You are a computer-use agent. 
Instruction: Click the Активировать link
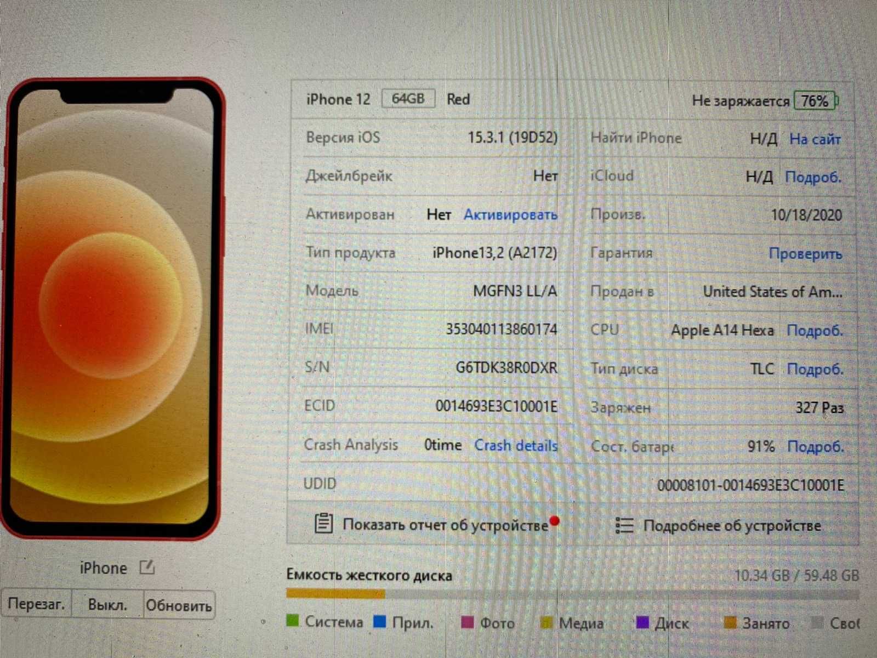coord(510,214)
